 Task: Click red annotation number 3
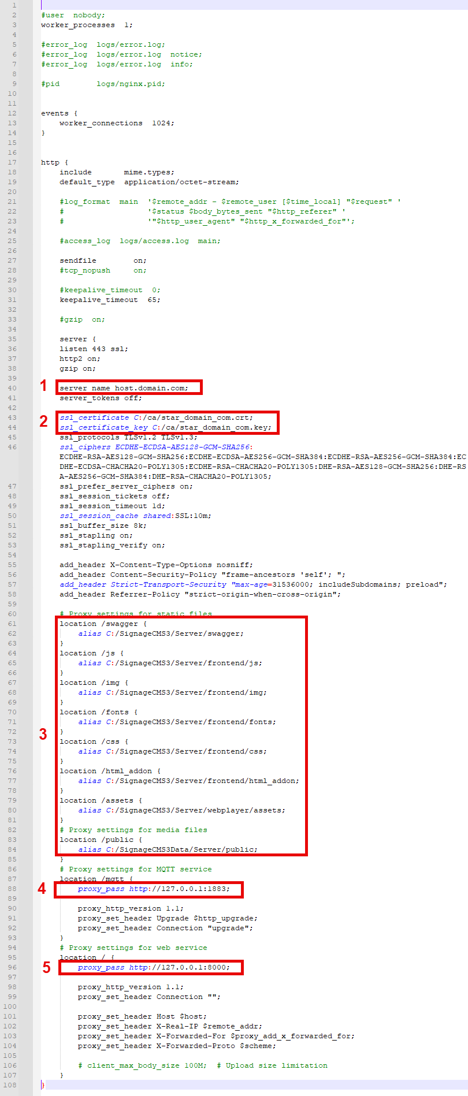coord(43,734)
